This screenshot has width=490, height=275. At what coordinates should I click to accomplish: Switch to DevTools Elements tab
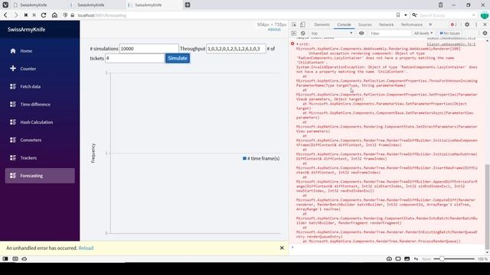pyautogui.click(x=322, y=24)
